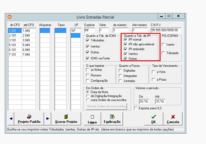Toggle the IPI embutido checkbox

click(x=125, y=49)
